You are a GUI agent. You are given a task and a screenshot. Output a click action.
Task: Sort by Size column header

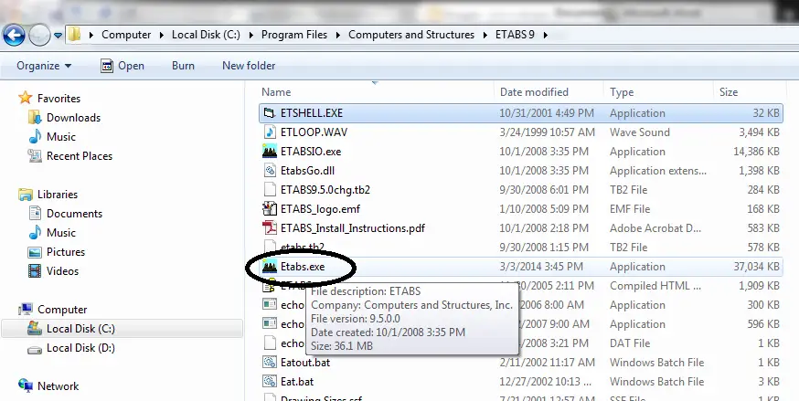coord(729,92)
